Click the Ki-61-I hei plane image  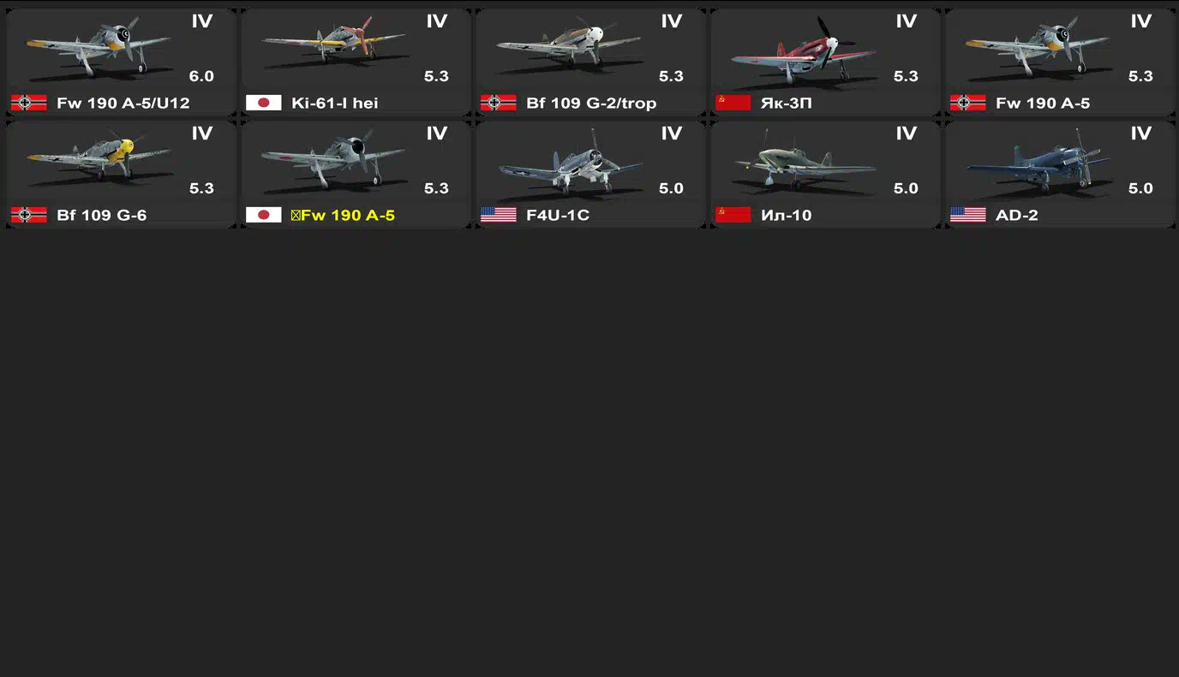pos(332,43)
